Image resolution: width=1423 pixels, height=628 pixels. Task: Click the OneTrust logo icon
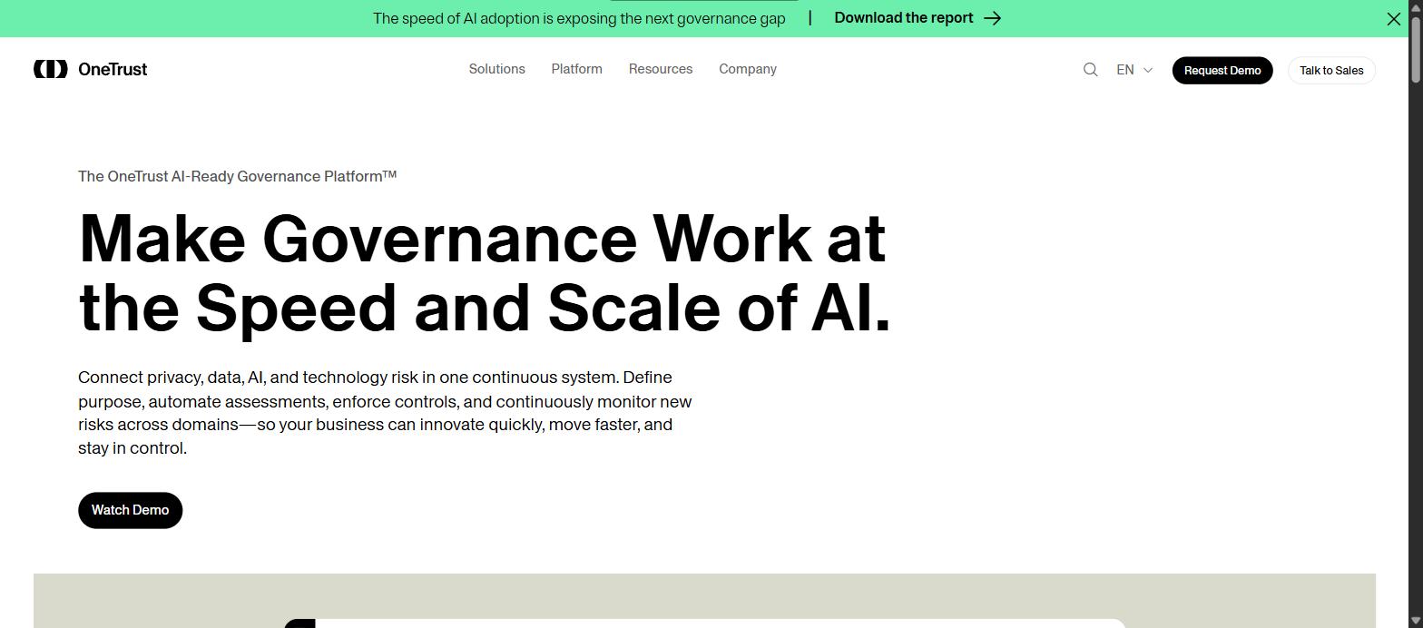(x=50, y=69)
